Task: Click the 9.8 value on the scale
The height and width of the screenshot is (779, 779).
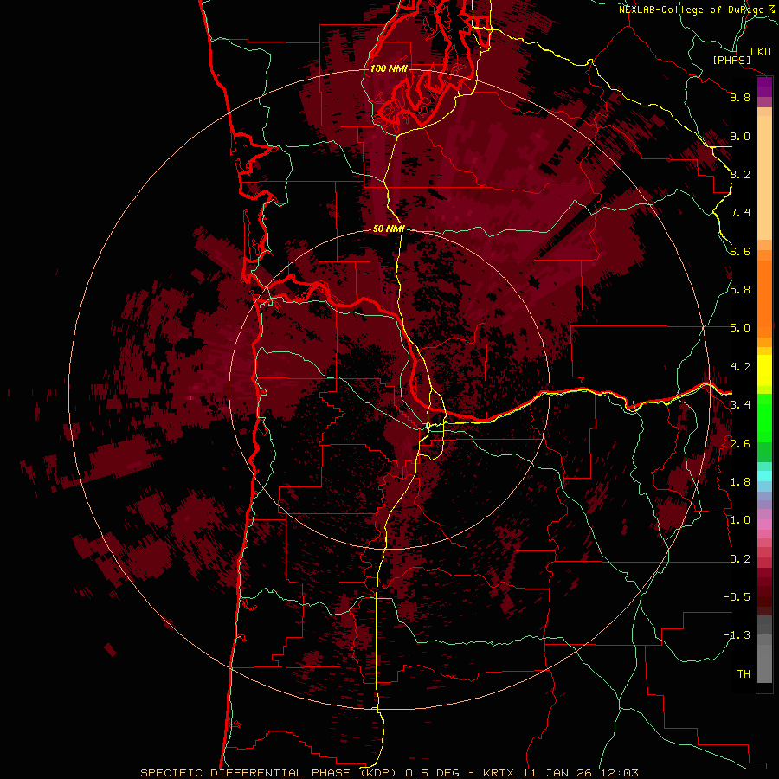Action: (740, 97)
